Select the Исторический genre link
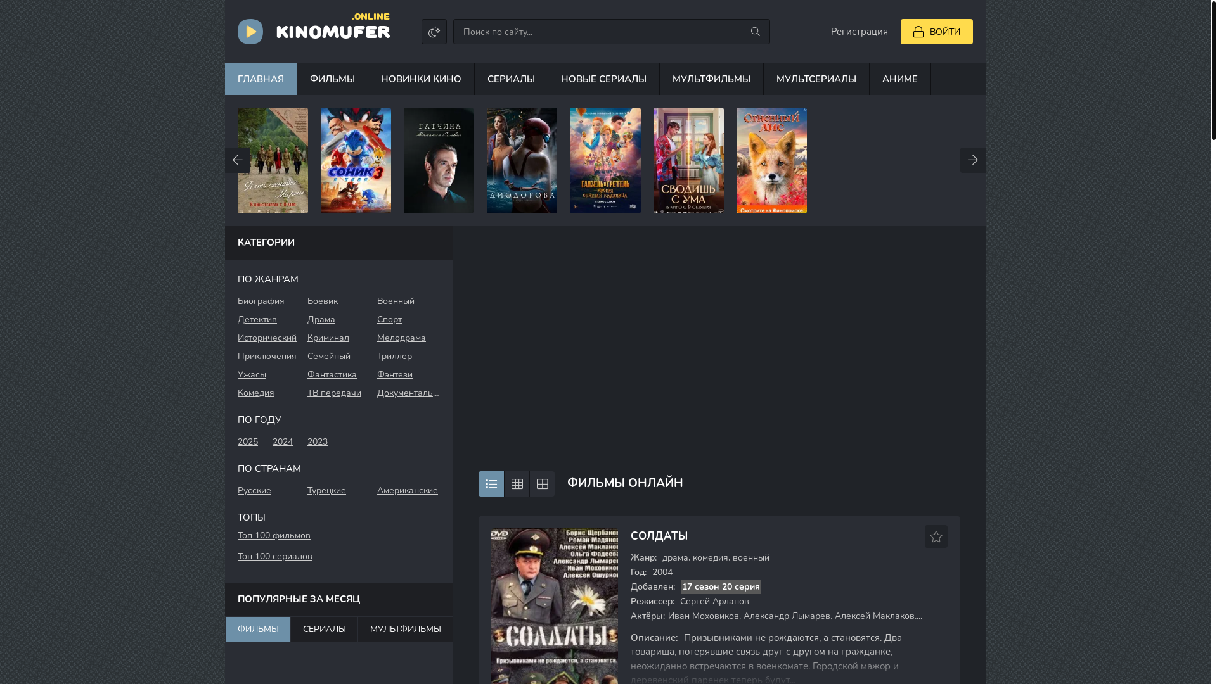1217x684 pixels. click(x=267, y=338)
